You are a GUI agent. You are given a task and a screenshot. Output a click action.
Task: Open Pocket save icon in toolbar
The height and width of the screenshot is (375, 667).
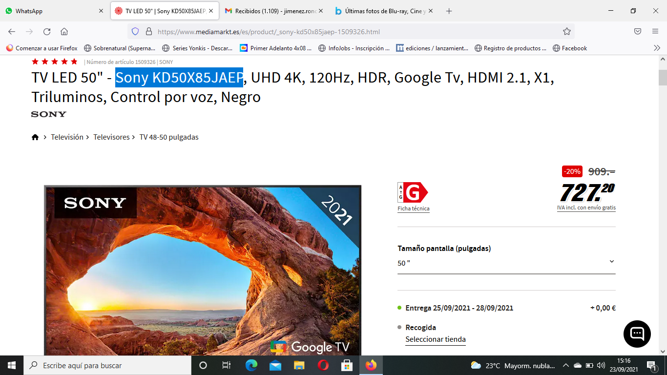(638, 32)
